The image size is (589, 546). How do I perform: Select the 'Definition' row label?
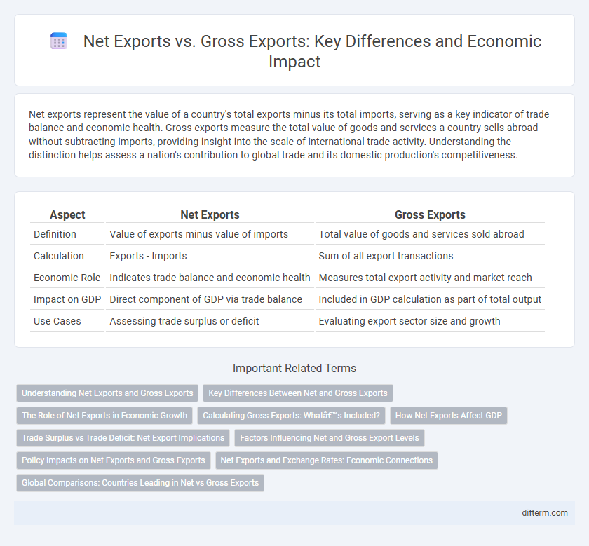[x=55, y=234]
